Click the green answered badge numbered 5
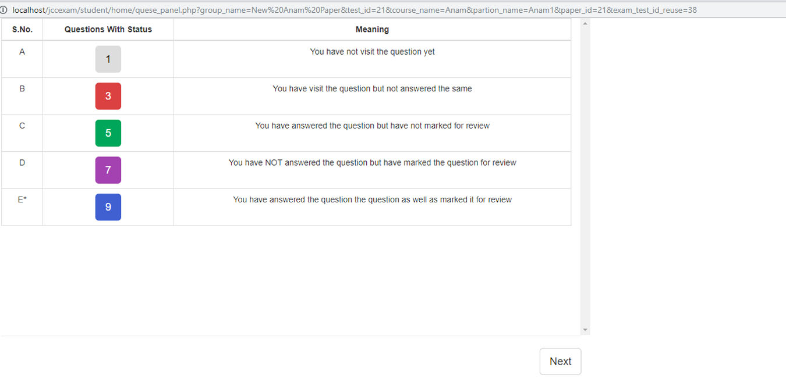Image resolution: width=786 pixels, height=378 pixels. 108,133
